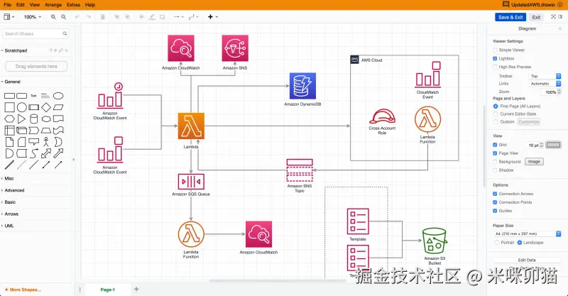The width and height of the screenshot is (568, 296).
Task: Select First Page (All Layers) radio button
Action: pos(496,106)
